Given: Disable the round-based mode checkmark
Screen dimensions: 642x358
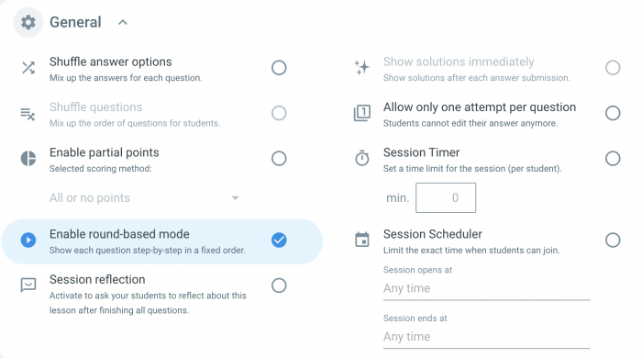Looking at the screenshot, I should [279, 240].
